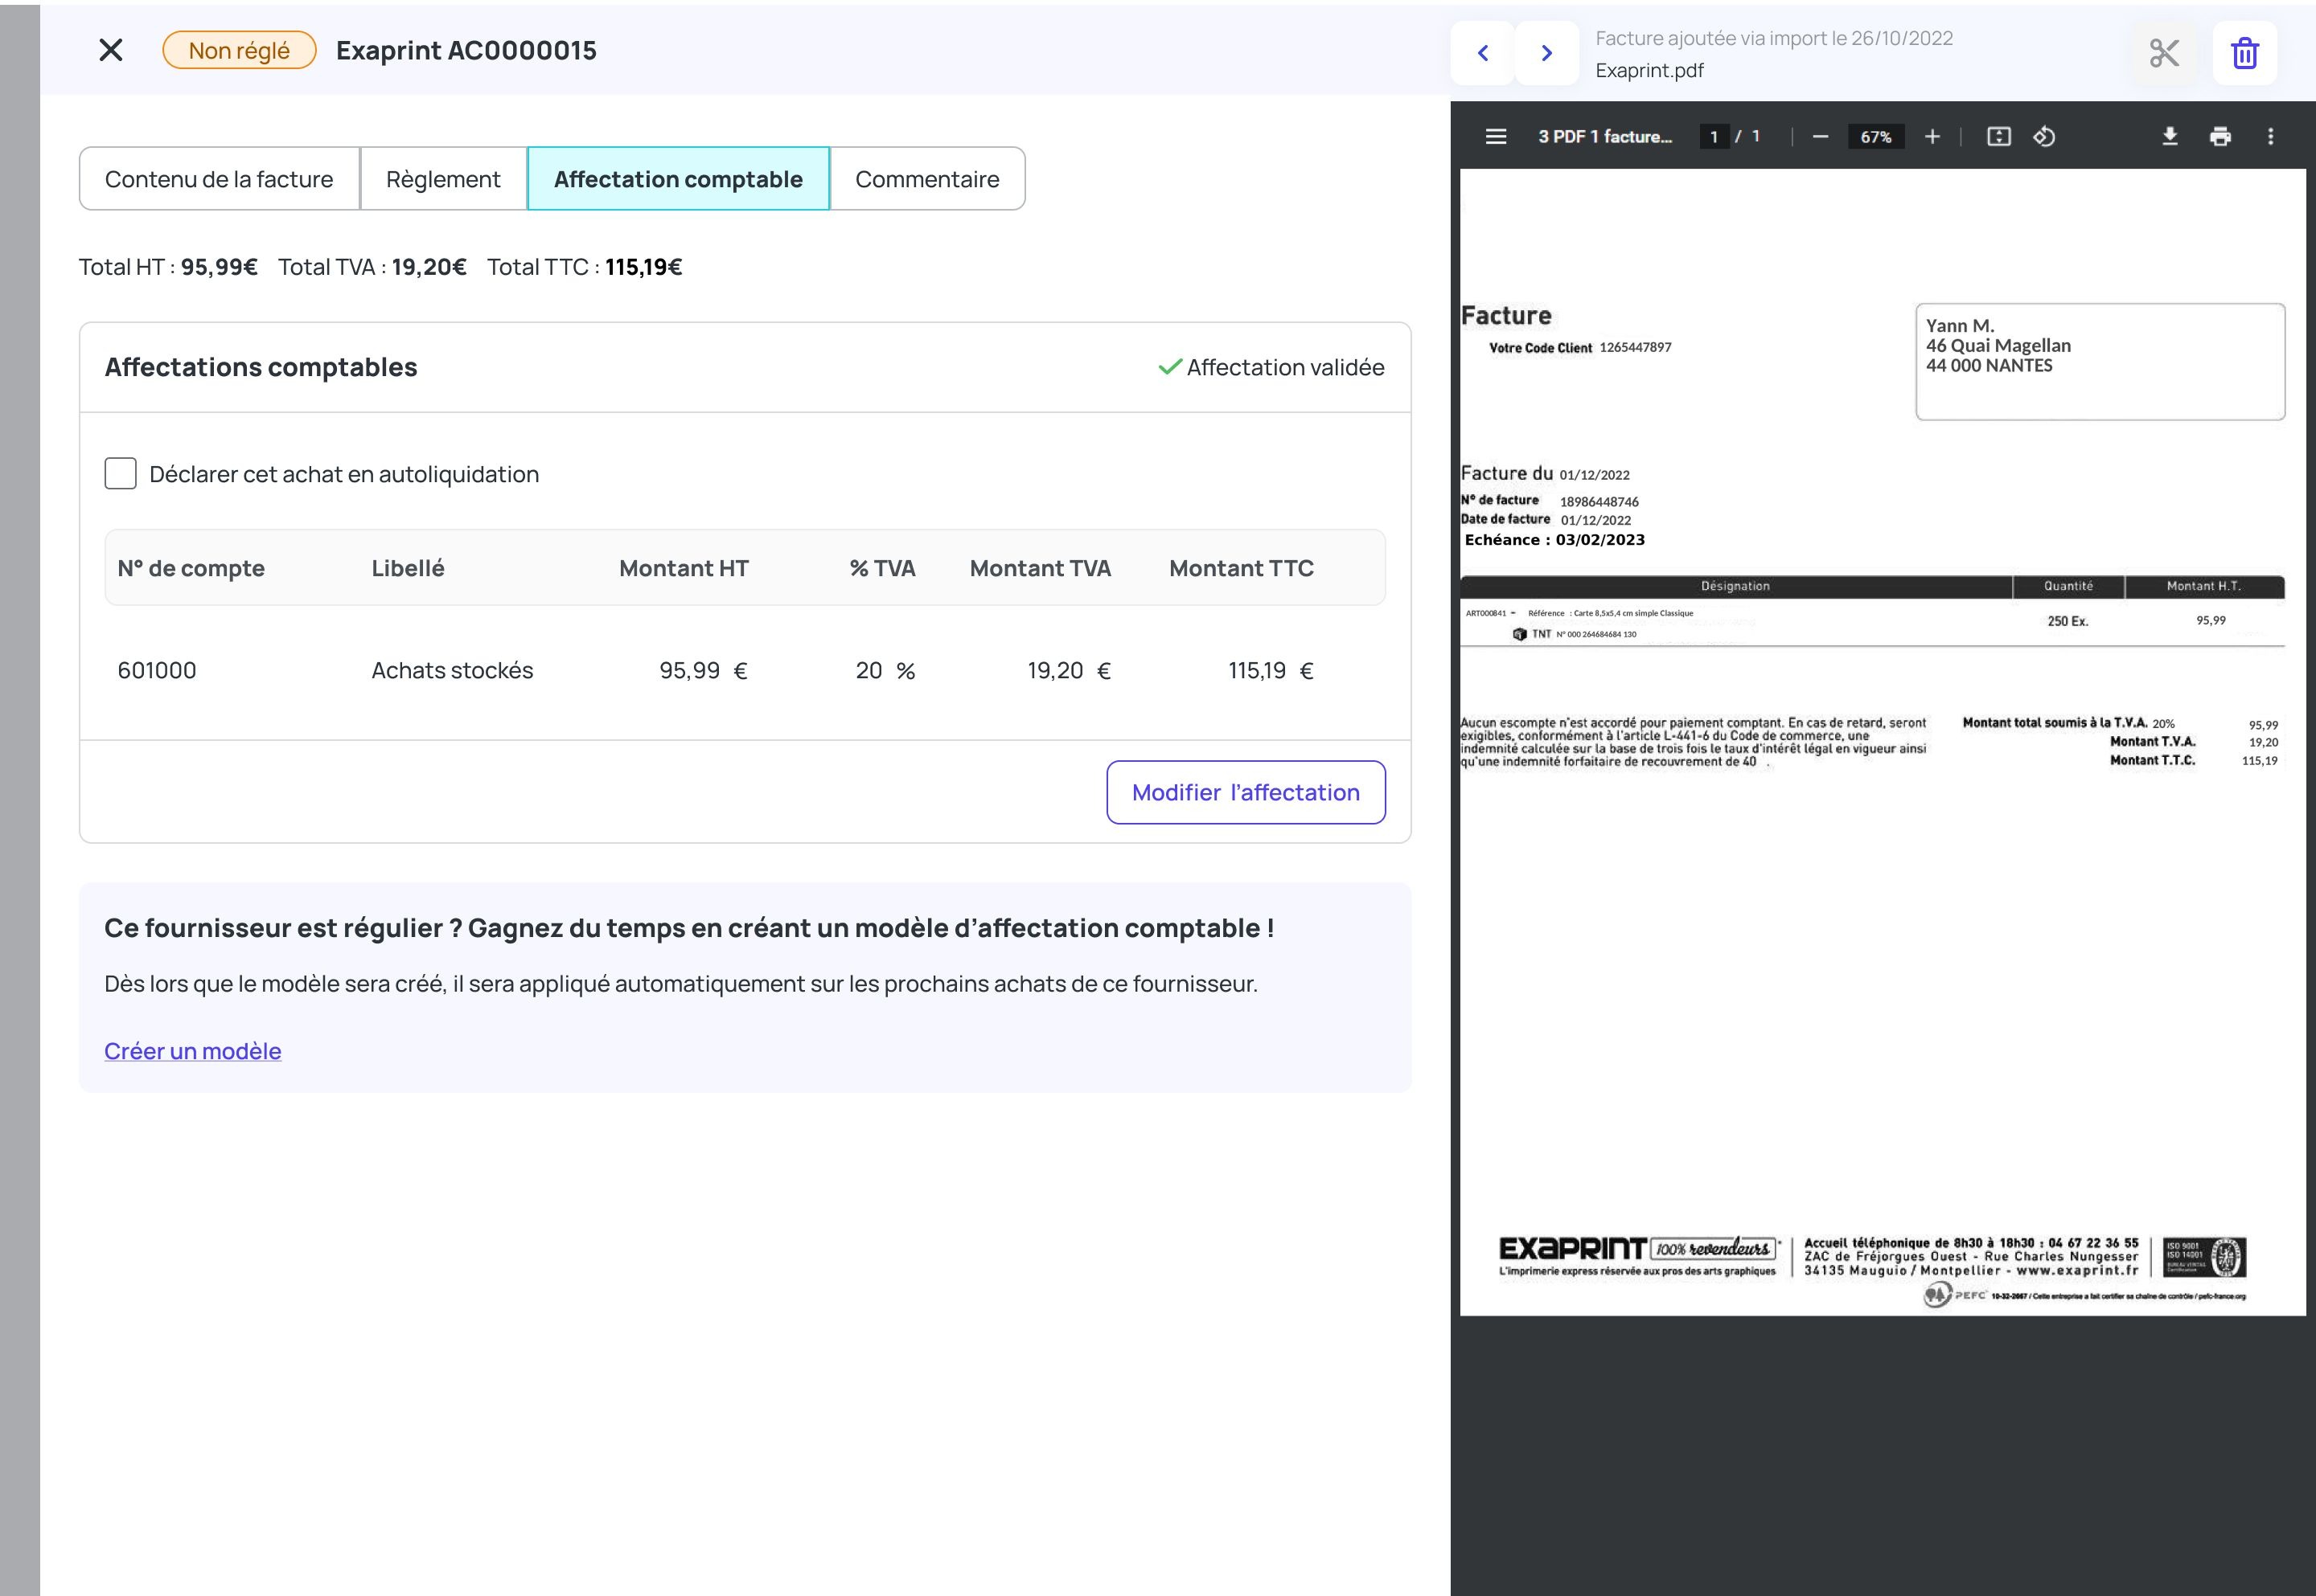Go to next invoice with right chevron
Screen dimensions: 2316x1596
1546,53
